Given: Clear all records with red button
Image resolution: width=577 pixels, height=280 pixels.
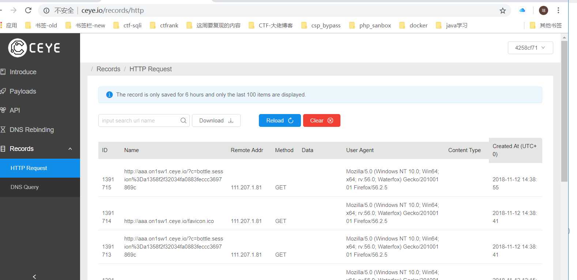Looking at the screenshot, I should 322,120.
